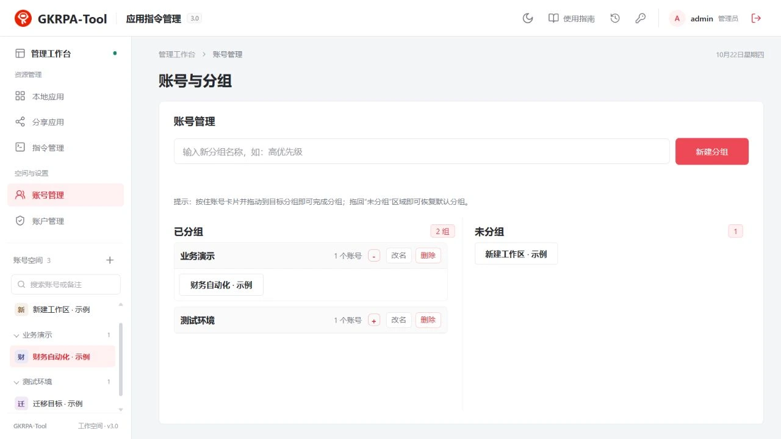This screenshot has width=781, height=439.
Task: Click the 3.0 version badge
Action: [x=195, y=18]
